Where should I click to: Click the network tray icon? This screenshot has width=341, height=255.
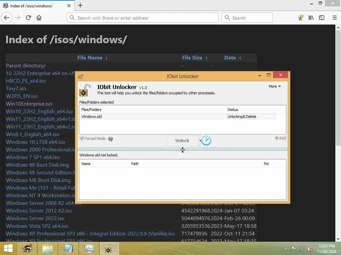pos(301,248)
